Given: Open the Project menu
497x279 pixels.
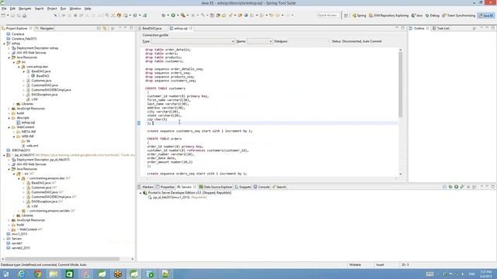Looking at the screenshot, I should pos(52,9).
